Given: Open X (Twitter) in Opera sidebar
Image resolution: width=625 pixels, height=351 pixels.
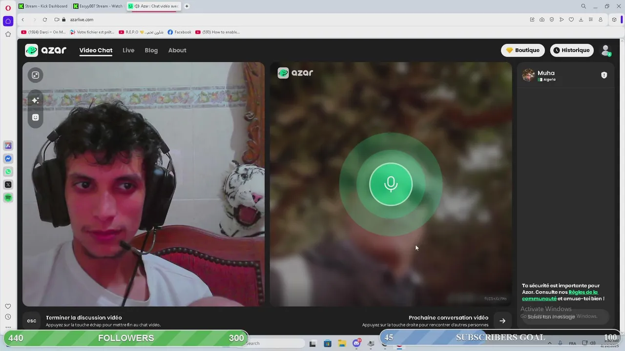Looking at the screenshot, I should pos(8,185).
